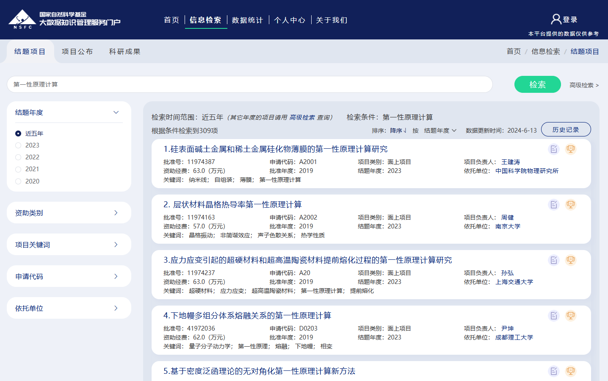Viewport: 608px width, 381px height.
Task: Click affiliation 中国科学院物理研究所
Action: [x=527, y=171]
